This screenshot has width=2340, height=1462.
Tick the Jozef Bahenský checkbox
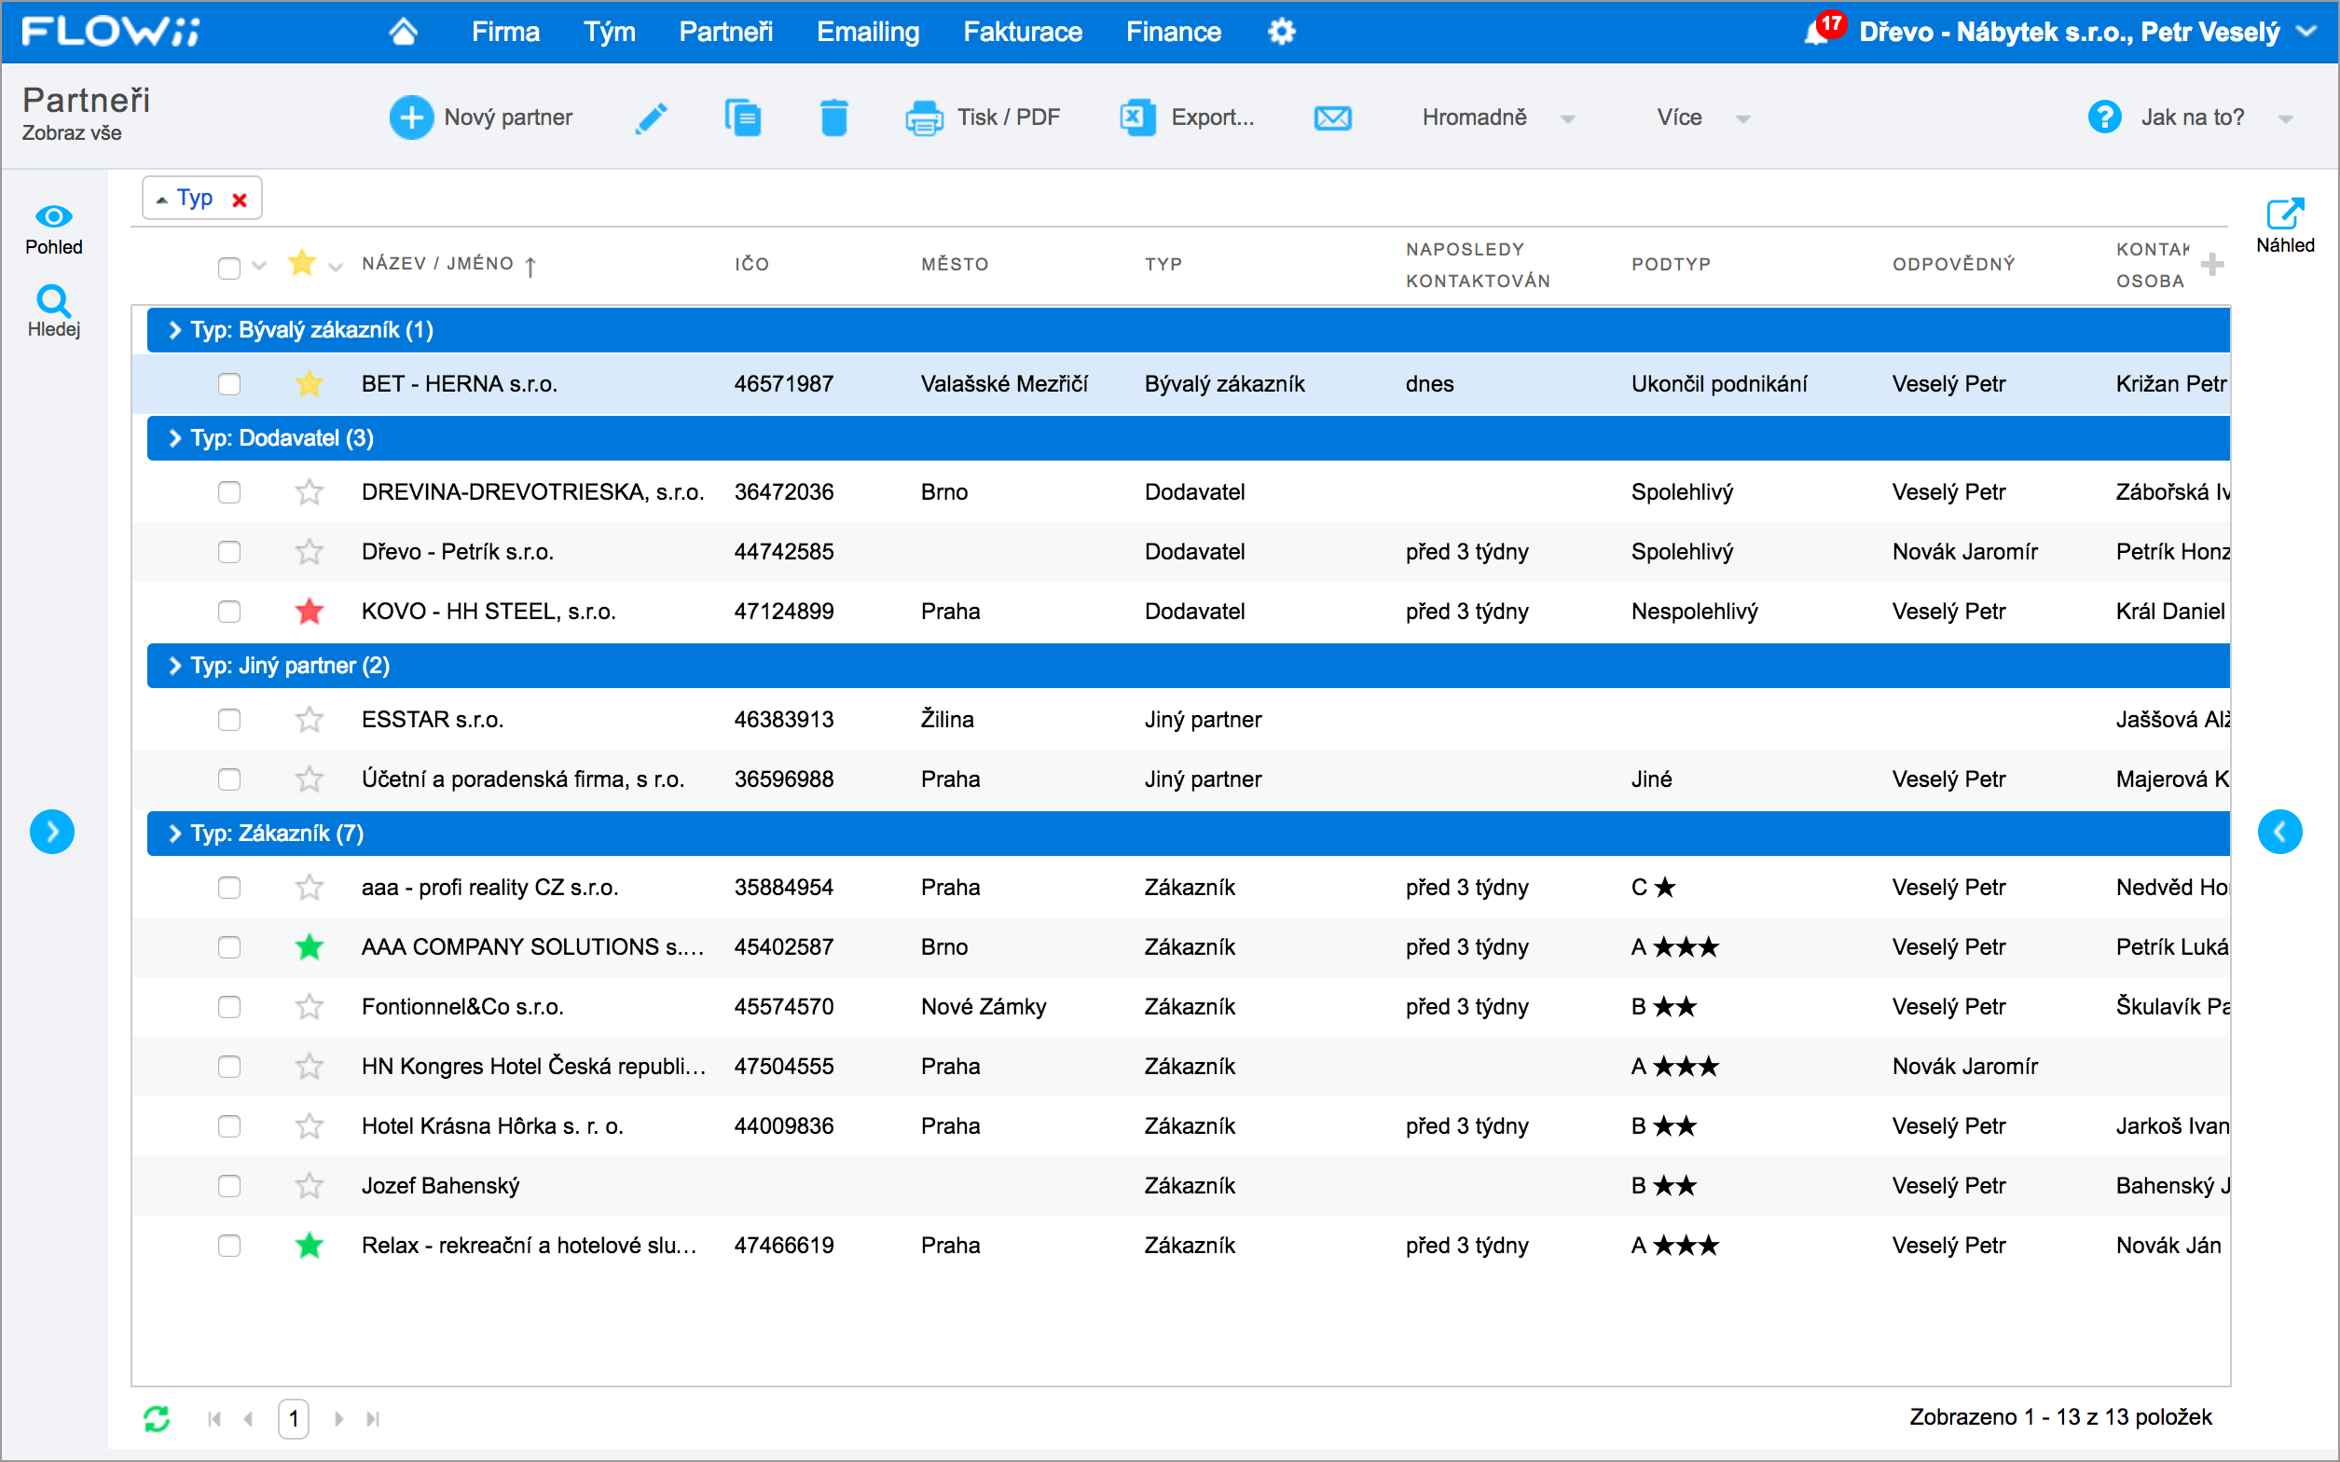[x=229, y=1185]
